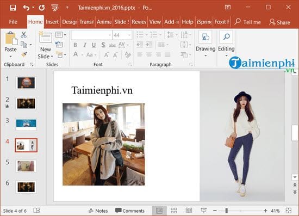Switch to Slide Sorter view icon
This screenshot has height=216, width=299.
174,211
